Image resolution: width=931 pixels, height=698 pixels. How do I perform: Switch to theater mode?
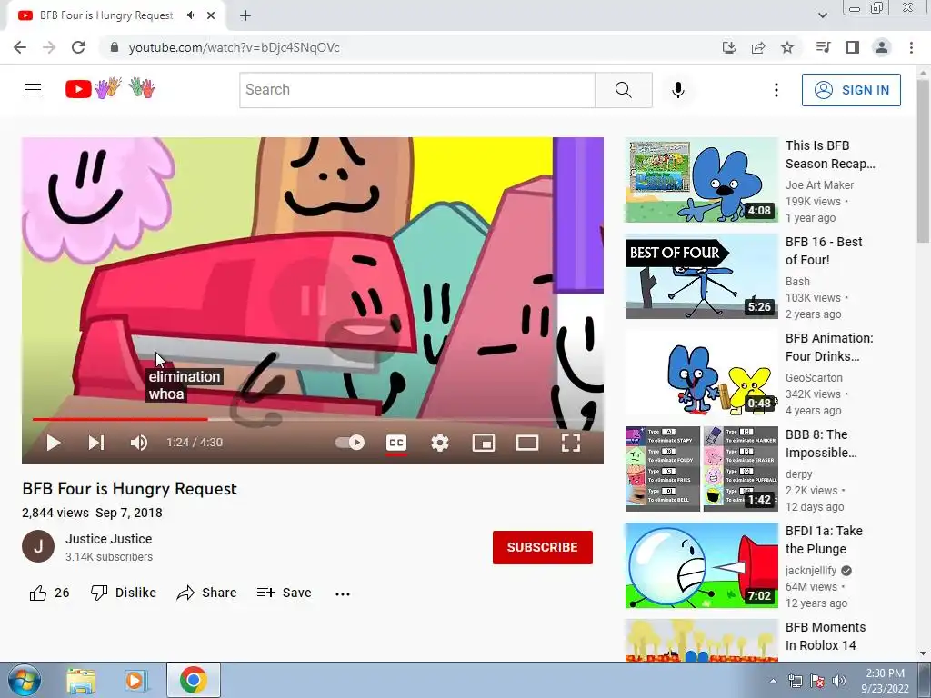[x=527, y=443]
